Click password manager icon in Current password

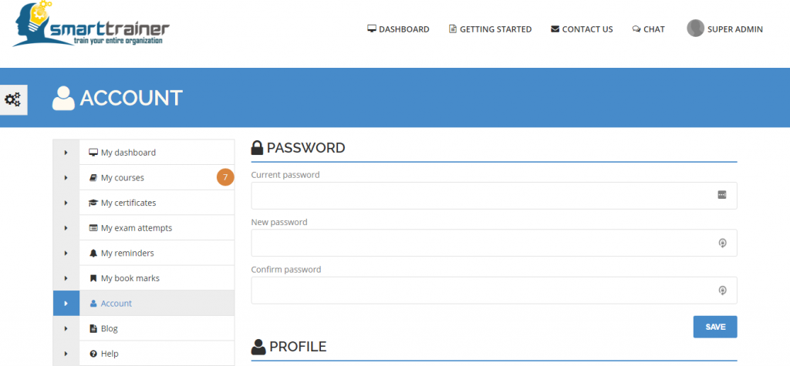tap(721, 195)
